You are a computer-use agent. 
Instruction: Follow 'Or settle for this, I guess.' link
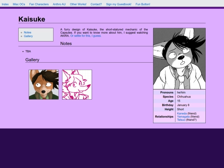(86, 36)
